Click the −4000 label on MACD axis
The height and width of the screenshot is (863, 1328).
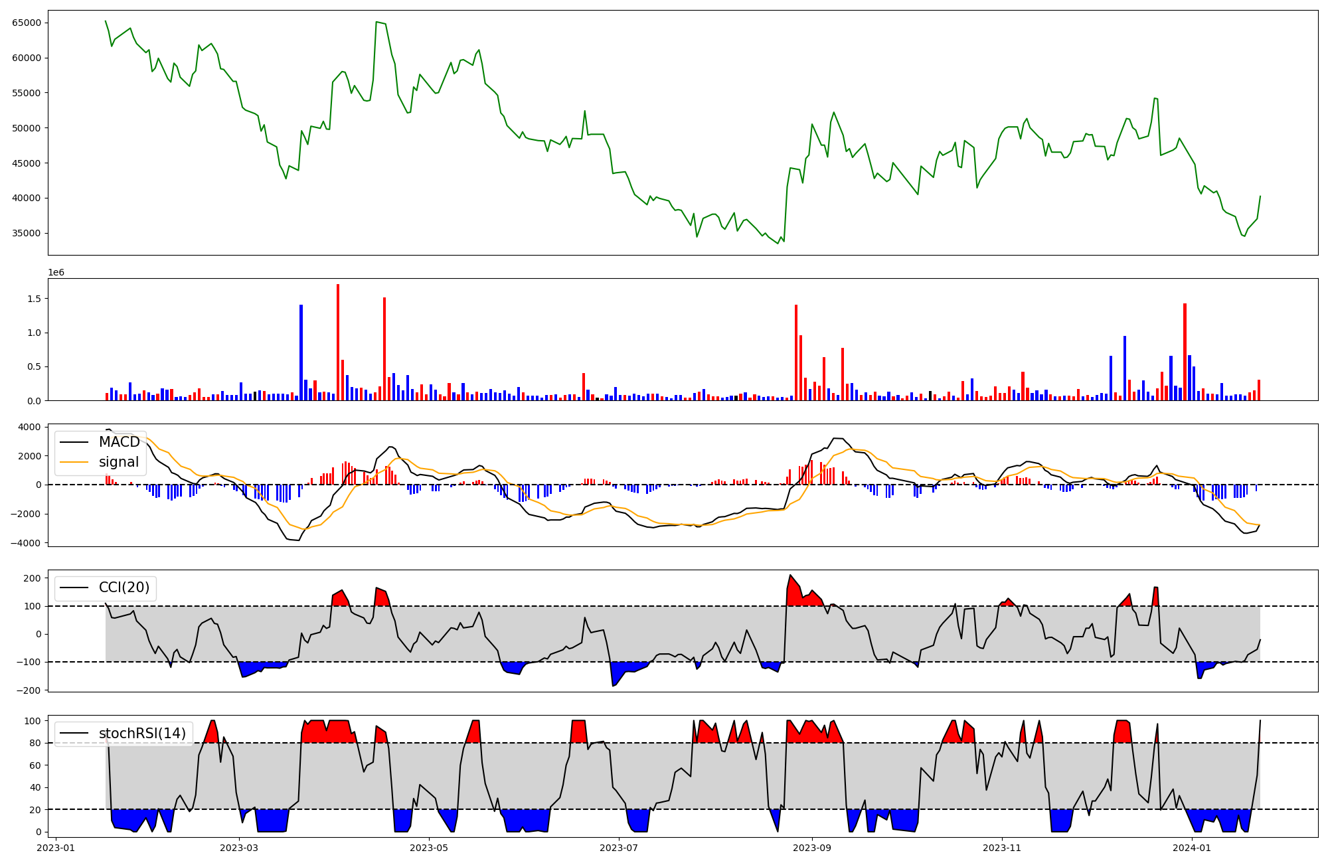(27, 543)
